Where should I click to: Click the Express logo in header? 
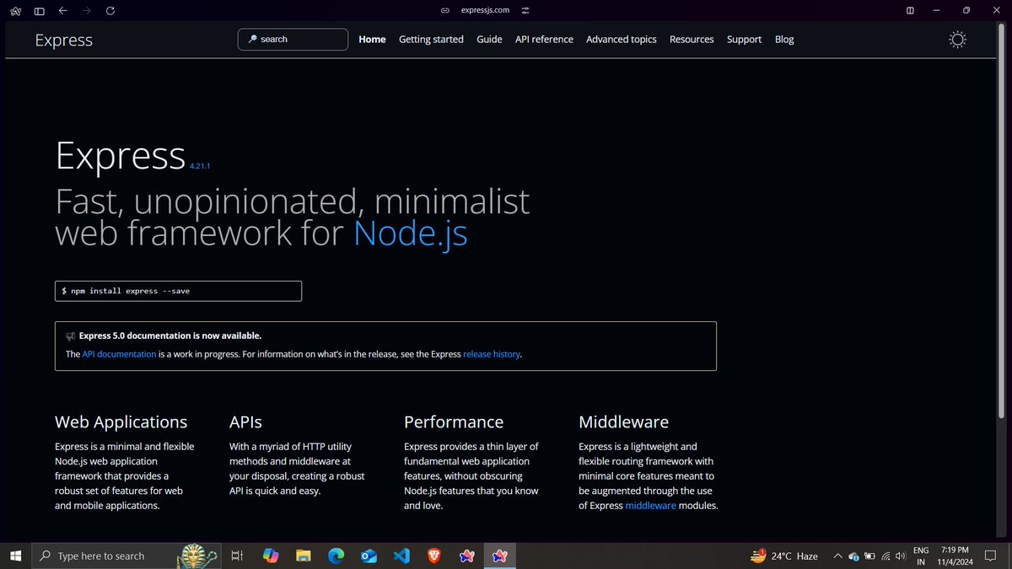[64, 40]
